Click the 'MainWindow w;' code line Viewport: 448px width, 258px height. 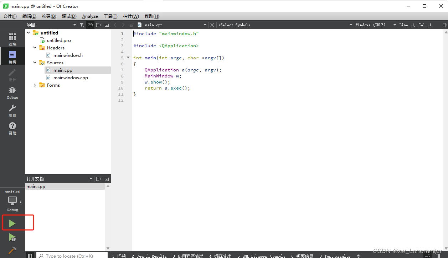[163, 76]
